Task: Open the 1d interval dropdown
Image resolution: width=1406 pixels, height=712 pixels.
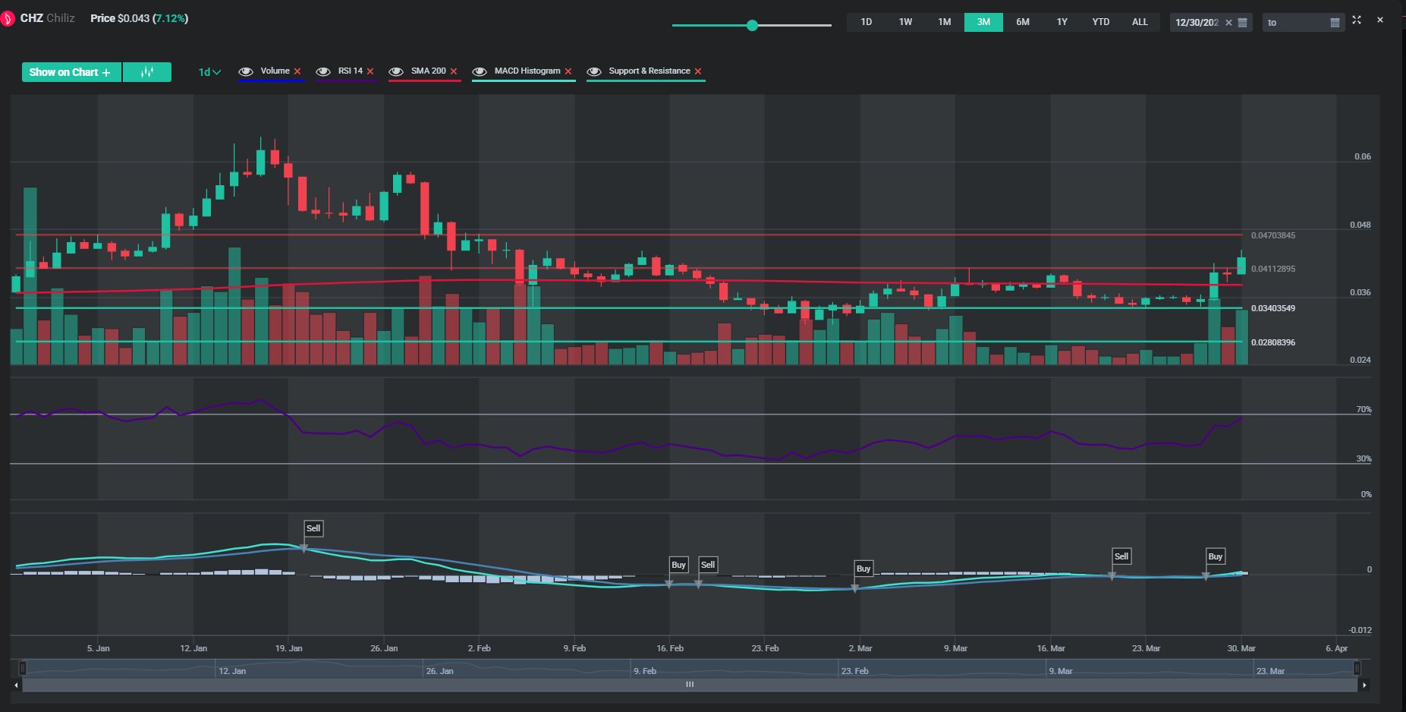Action: point(209,72)
